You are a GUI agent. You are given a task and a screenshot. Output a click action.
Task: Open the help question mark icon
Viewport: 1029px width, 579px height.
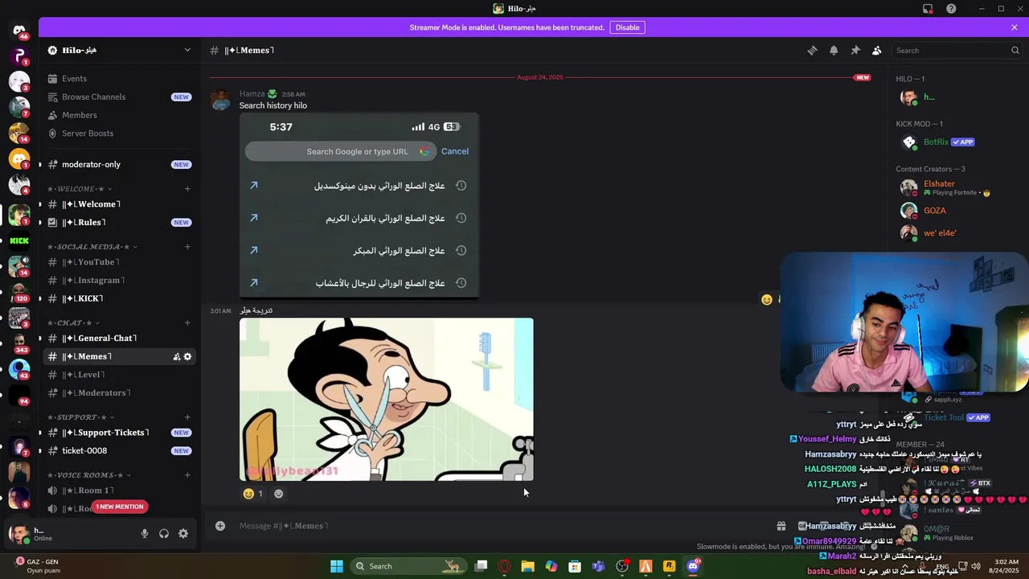tap(952, 9)
